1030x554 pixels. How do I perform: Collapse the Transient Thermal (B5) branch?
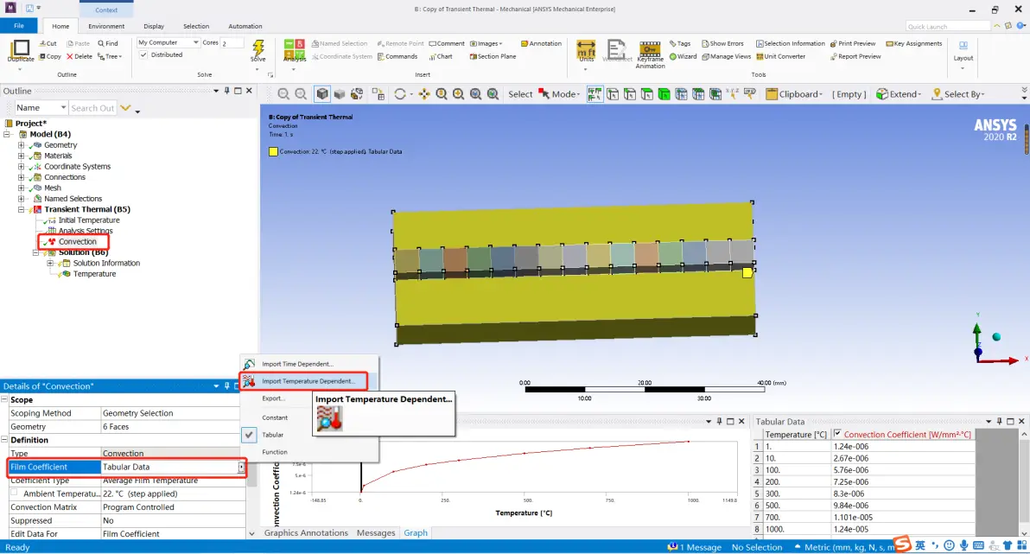pyautogui.click(x=21, y=210)
